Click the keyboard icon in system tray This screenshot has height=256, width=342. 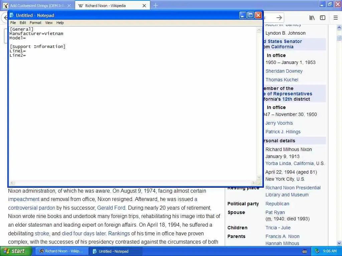click(305, 251)
